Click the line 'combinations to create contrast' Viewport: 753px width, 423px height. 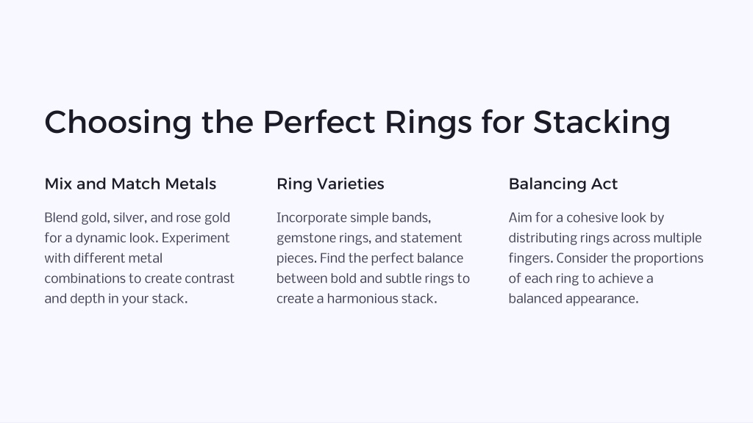click(x=139, y=278)
